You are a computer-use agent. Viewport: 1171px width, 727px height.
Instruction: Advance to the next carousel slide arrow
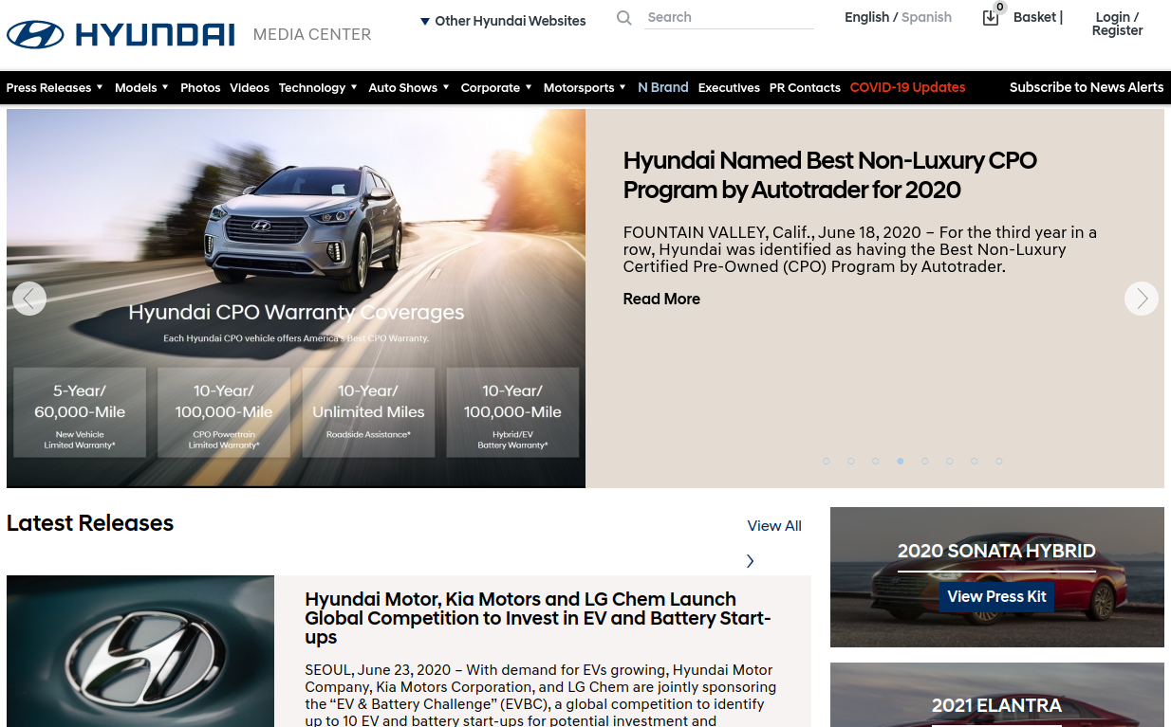pyautogui.click(x=1142, y=299)
